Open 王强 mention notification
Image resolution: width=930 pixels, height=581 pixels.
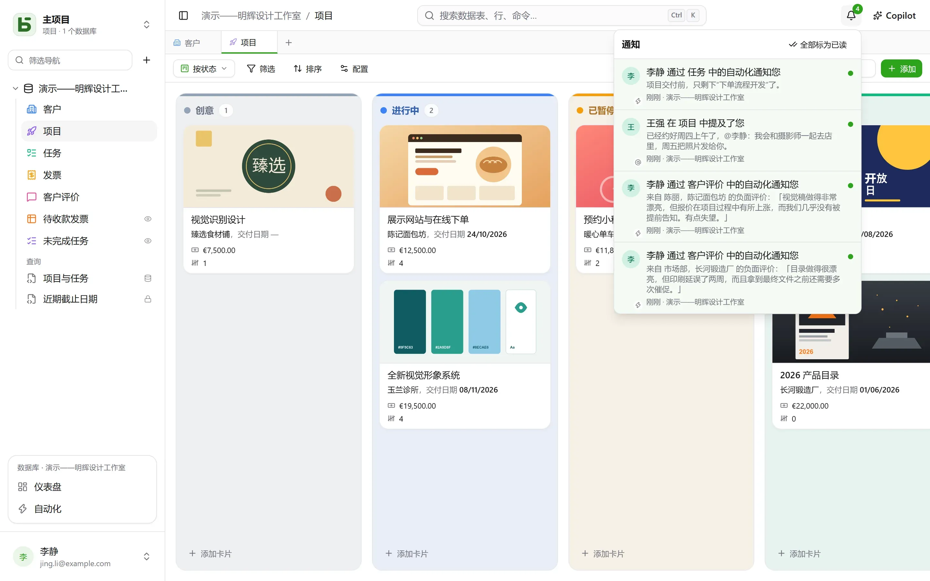click(737, 141)
